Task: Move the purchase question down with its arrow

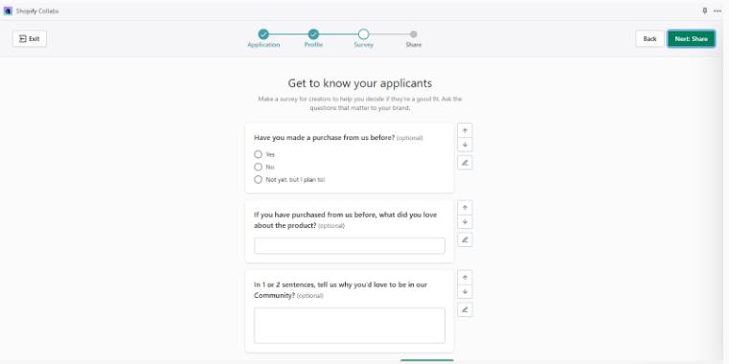Action: point(465,145)
